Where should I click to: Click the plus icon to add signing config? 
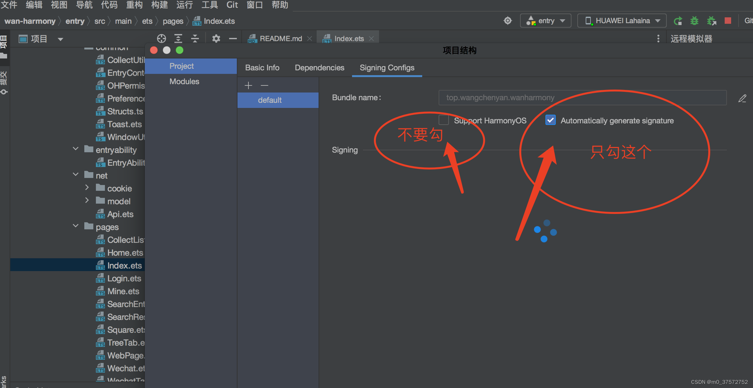(248, 85)
